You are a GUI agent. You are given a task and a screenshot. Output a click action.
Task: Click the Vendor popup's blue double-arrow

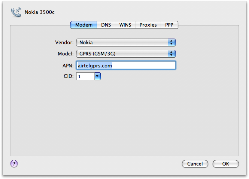coord(171,43)
